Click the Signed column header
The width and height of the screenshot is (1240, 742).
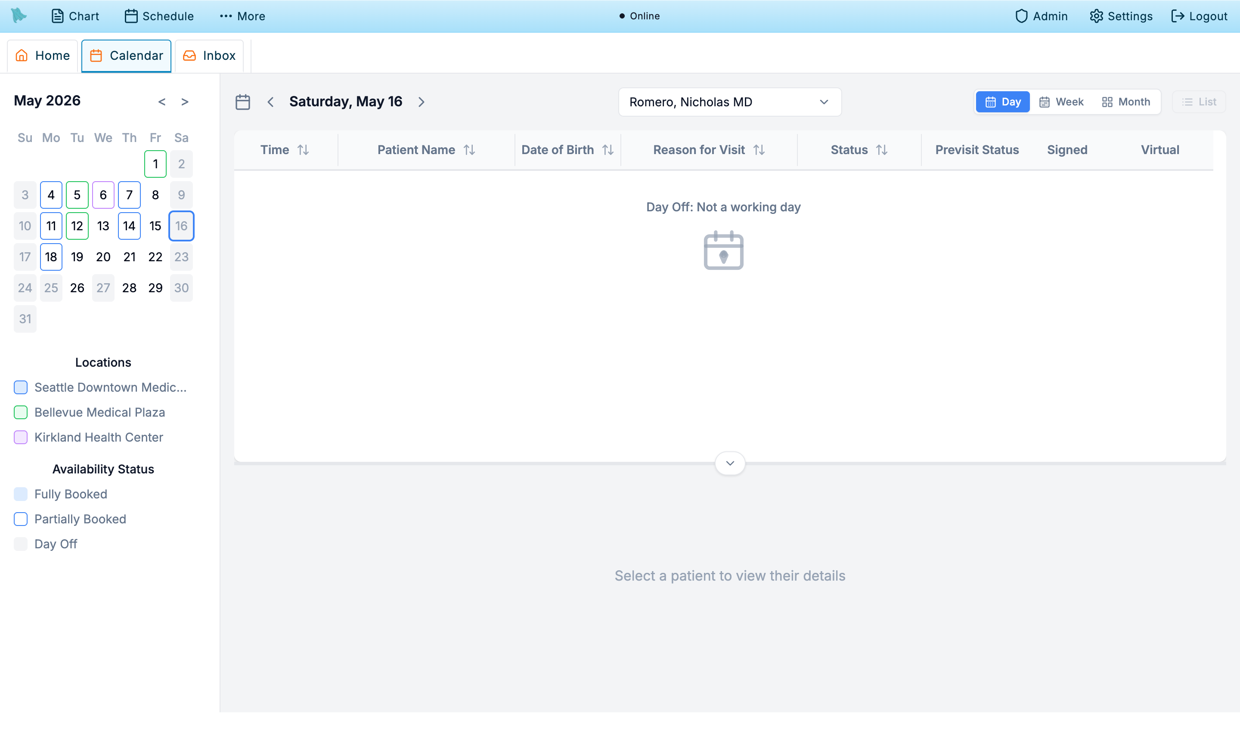click(x=1067, y=149)
